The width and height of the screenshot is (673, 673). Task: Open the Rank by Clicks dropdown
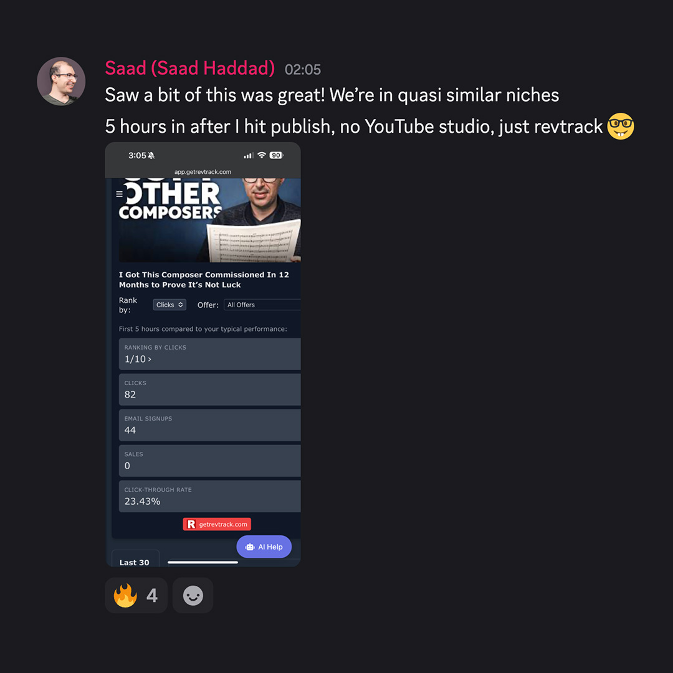coord(169,305)
